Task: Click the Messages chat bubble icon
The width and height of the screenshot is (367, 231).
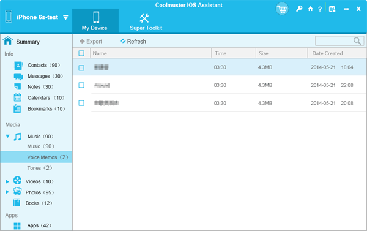Action: [18, 77]
